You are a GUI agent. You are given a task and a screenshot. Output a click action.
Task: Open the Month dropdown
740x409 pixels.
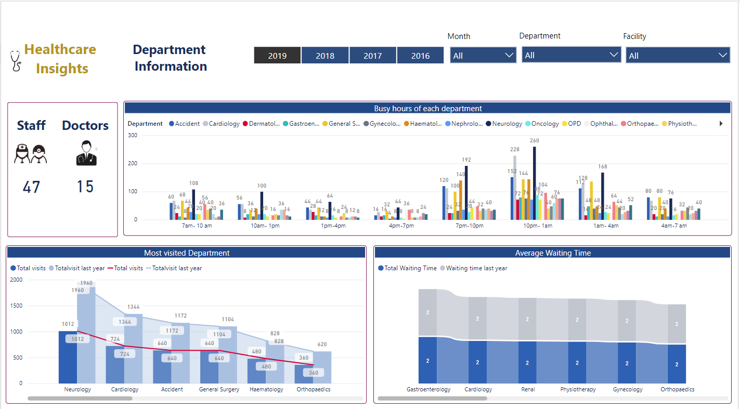click(483, 55)
